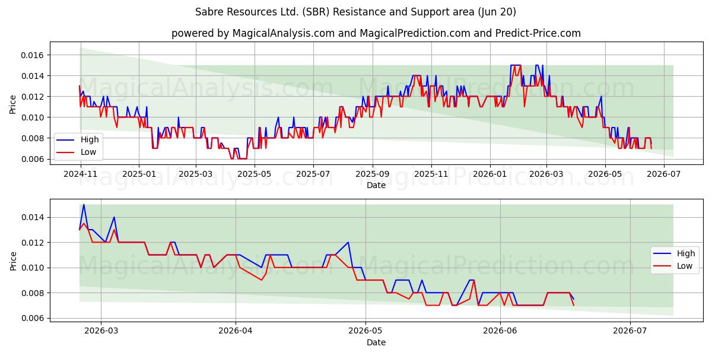Click the bottom chart y-axis value '0.014'

pyautogui.click(x=33, y=218)
